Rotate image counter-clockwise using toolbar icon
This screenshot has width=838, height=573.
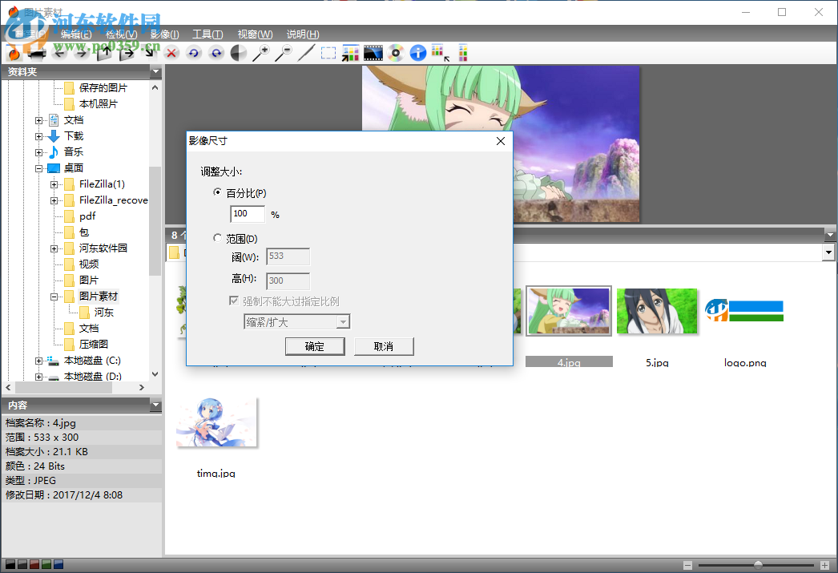point(193,53)
